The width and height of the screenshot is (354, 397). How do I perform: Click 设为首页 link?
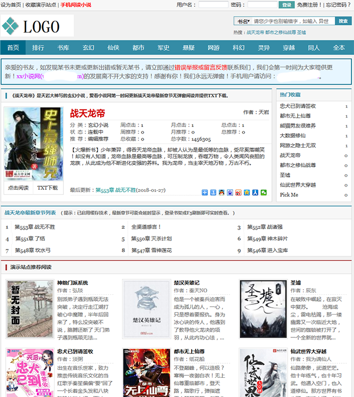pyautogui.click(x=11, y=5)
